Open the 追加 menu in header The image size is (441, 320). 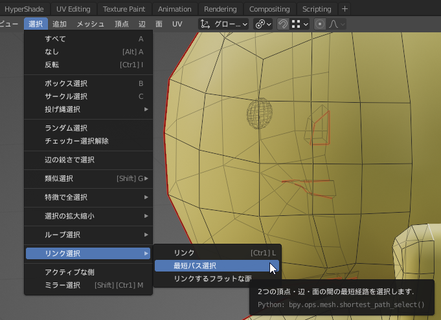coord(59,24)
